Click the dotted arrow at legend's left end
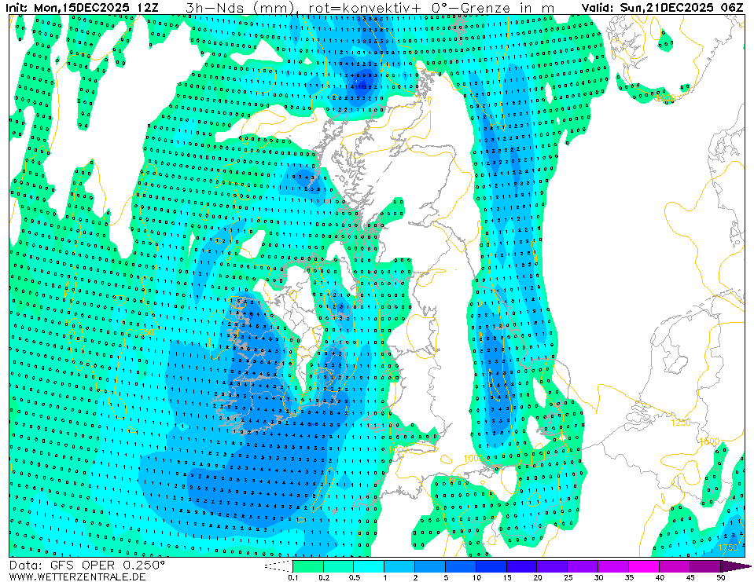Screen dimensions: 754x582 click(x=278, y=566)
